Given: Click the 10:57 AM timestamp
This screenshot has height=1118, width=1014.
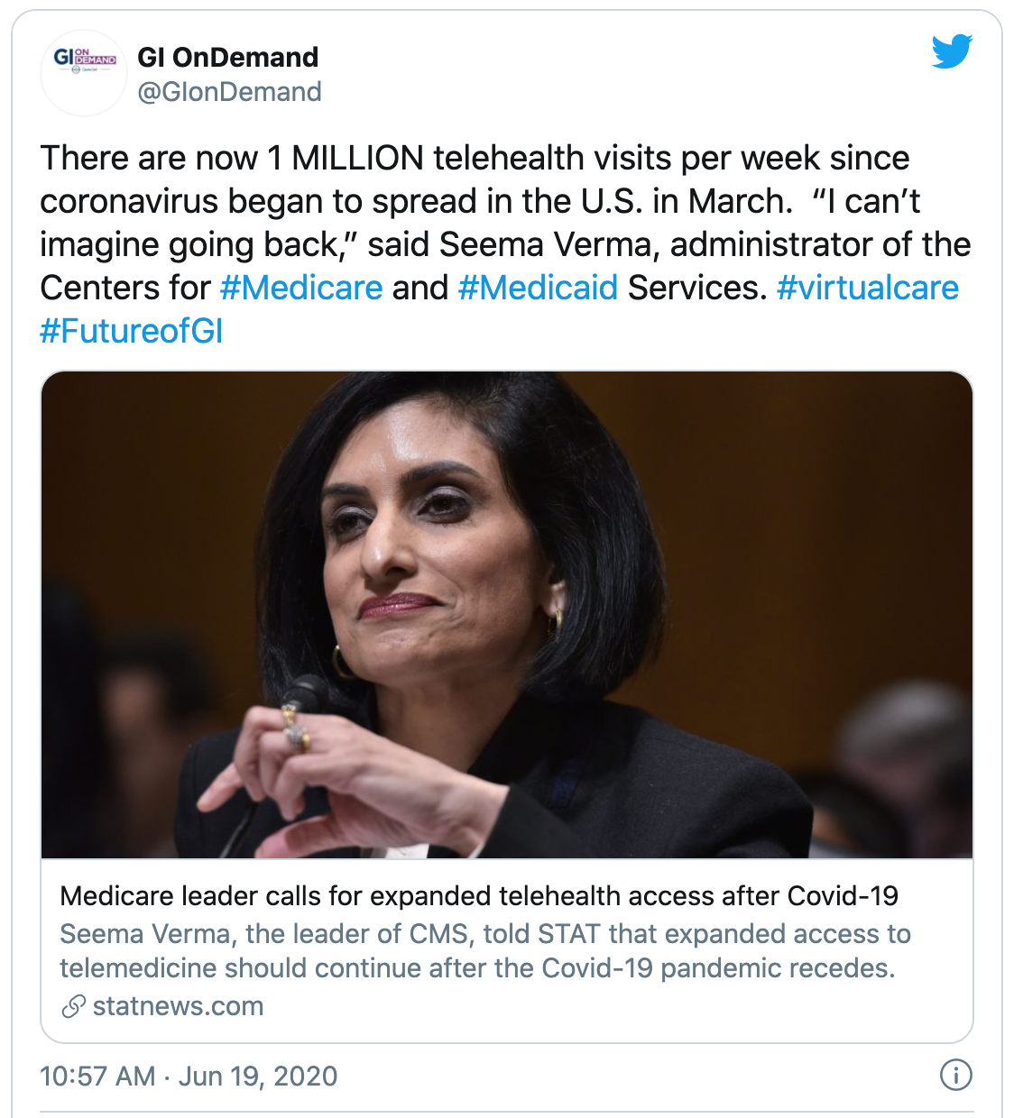Looking at the screenshot, I should (97, 1076).
